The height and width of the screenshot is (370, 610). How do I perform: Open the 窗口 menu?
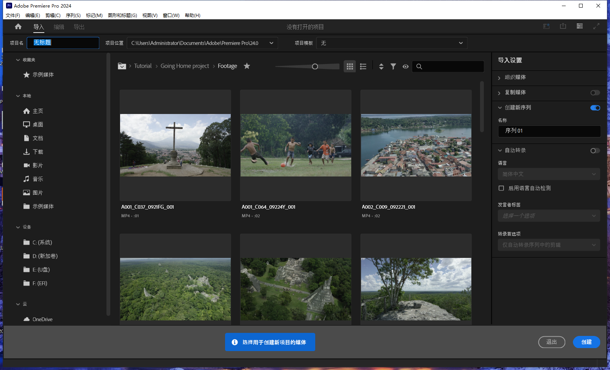tap(171, 15)
